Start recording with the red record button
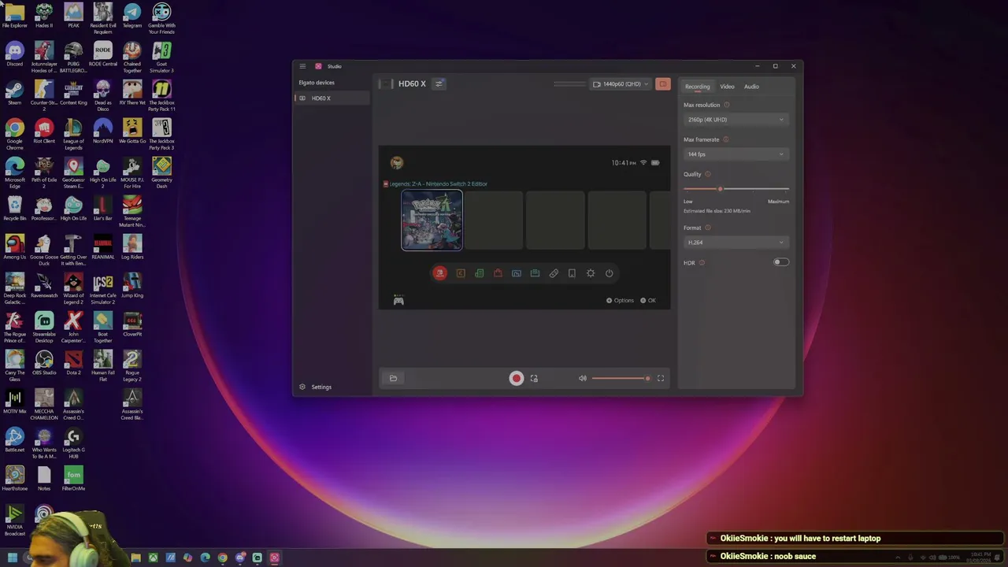1008x567 pixels. (517, 379)
